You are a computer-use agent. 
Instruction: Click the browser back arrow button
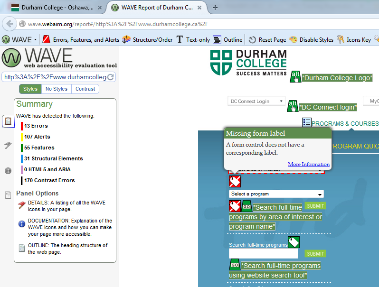pos(9,24)
